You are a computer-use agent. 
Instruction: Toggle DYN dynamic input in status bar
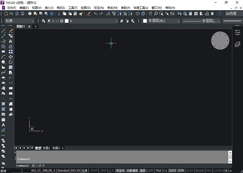(x=181, y=171)
